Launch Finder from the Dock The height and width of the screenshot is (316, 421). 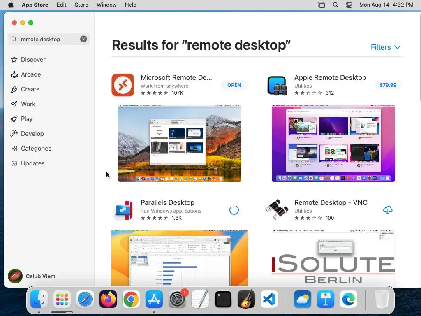(39, 299)
